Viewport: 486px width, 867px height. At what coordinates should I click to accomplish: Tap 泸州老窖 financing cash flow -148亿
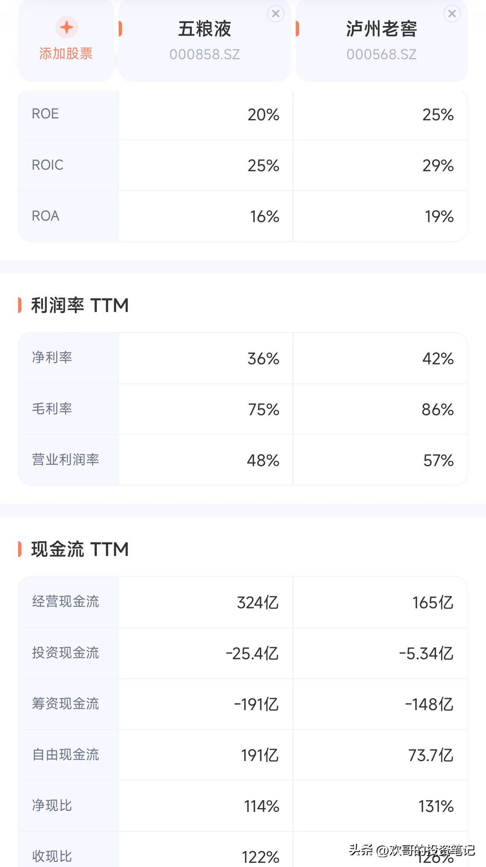tap(429, 704)
